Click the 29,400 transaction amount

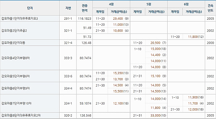pos(118,18)
